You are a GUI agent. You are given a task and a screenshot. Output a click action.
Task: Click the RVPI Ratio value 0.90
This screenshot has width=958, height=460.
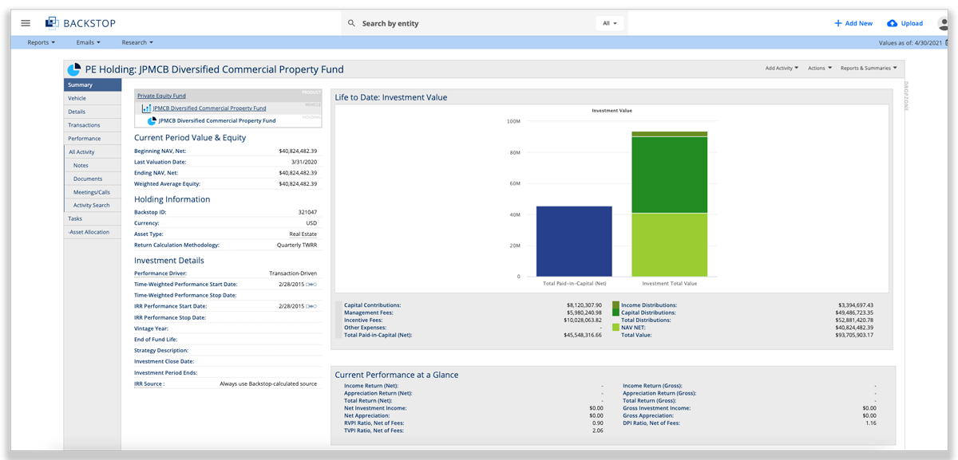[x=597, y=423]
